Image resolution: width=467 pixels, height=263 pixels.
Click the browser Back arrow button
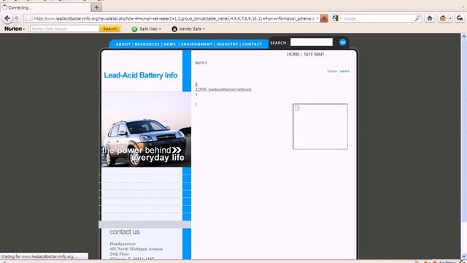[7, 18]
